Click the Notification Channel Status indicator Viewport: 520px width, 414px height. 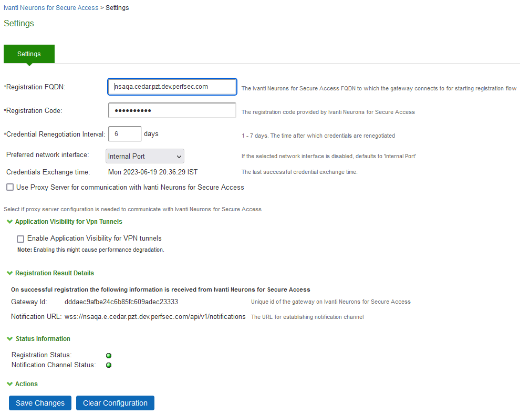[109, 365]
